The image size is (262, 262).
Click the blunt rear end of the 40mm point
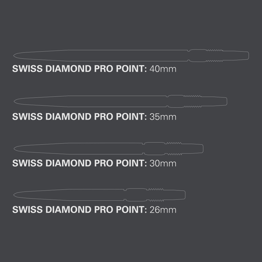(x=247, y=56)
